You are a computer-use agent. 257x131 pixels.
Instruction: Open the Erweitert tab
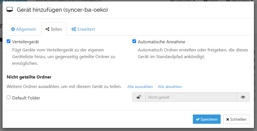83,29
